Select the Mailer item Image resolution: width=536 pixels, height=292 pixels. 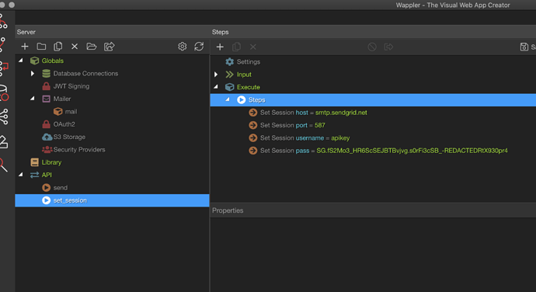pos(62,99)
